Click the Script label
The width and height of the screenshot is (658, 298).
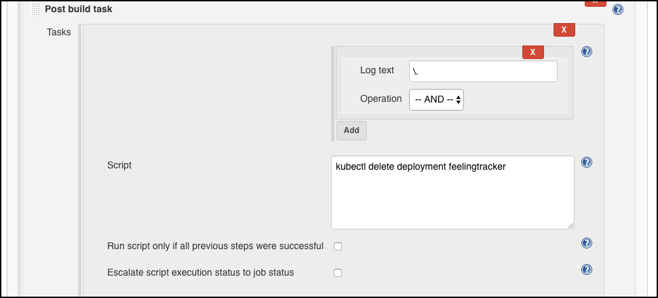pos(119,165)
